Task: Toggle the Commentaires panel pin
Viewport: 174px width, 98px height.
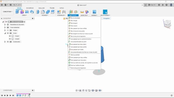Action: 33,90
